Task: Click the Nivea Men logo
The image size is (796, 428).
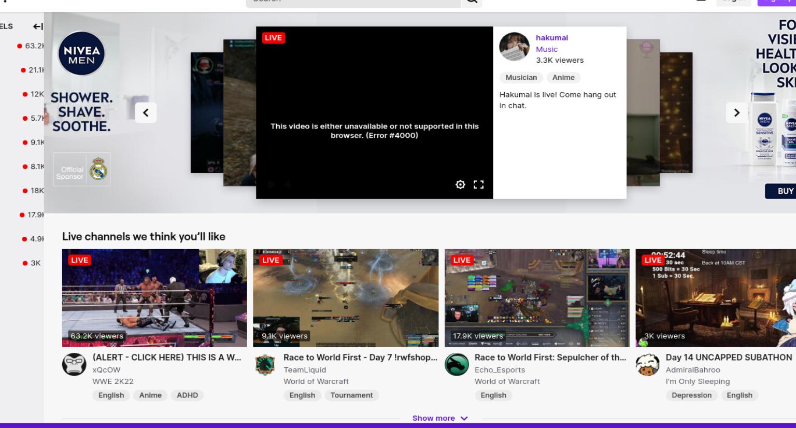Action: coord(81,54)
